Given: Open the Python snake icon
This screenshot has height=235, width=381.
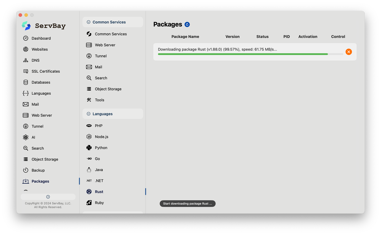Looking at the screenshot, I should click(89, 147).
